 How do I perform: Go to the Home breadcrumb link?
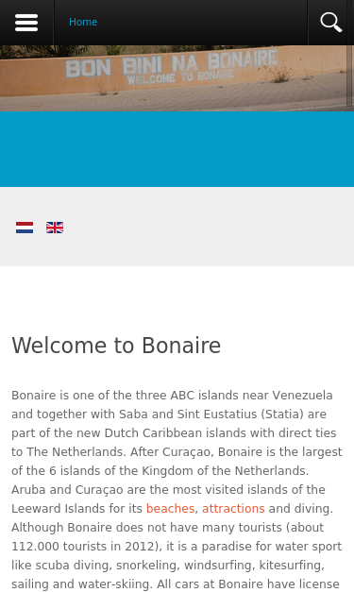coord(83,23)
